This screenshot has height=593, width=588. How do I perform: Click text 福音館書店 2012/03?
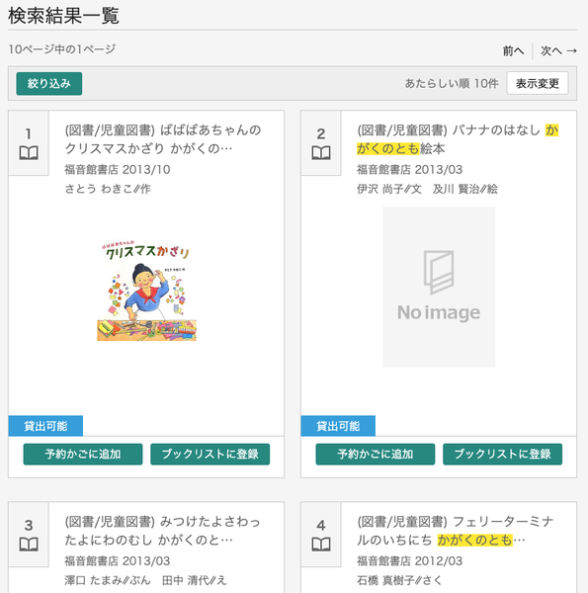pyautogui.click(x=409, y=560)
